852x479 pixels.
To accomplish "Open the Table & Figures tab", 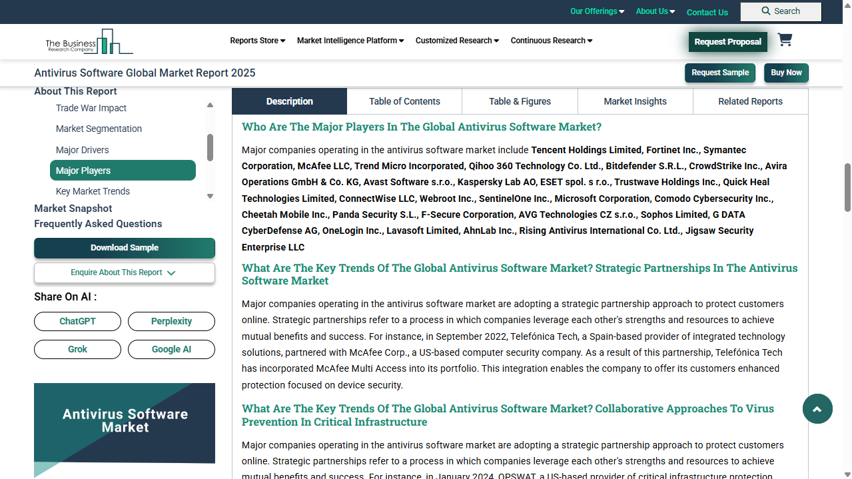I will click(520, 101).
